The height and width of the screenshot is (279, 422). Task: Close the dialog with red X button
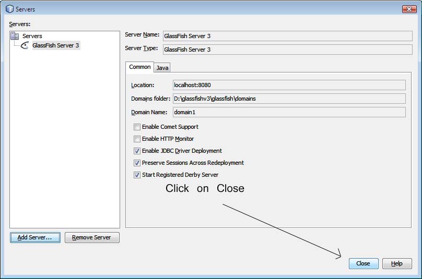(409, 9)
